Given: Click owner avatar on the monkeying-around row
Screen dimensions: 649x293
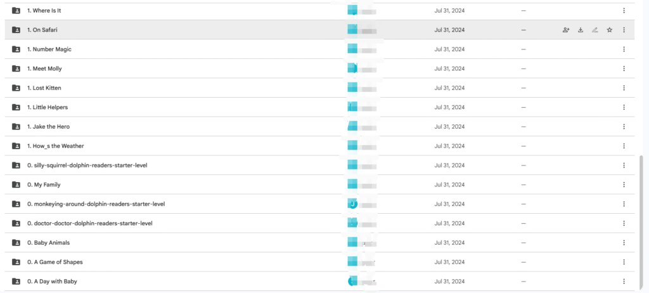Looking at the screenshot, I should click(352, 204).
